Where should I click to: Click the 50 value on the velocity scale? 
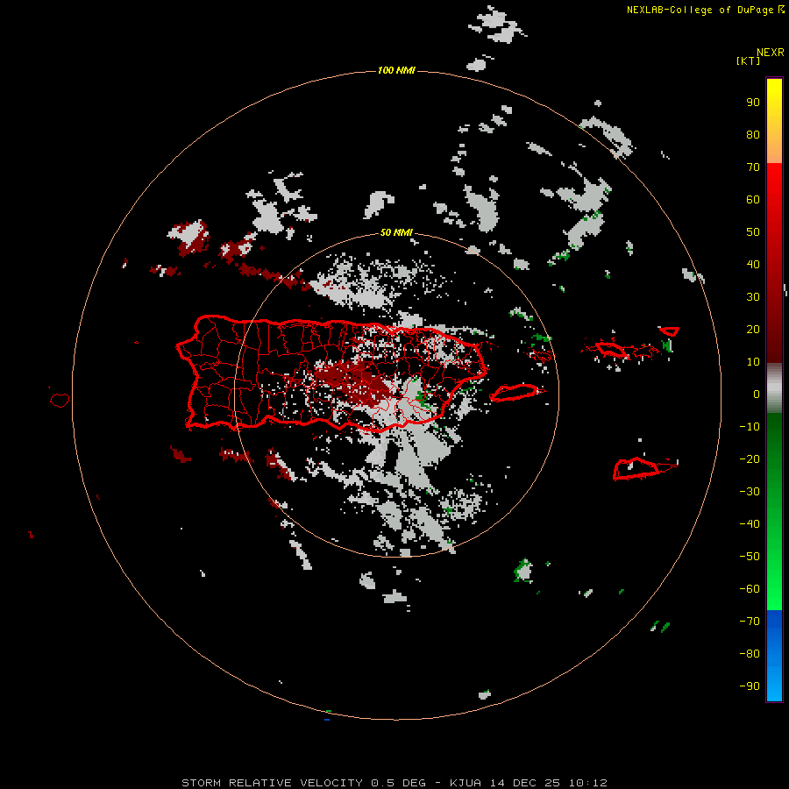pos(753,232)
